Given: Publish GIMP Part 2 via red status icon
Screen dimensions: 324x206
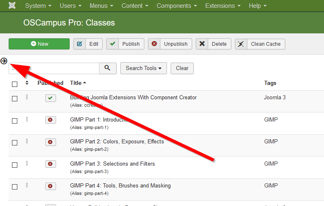Looking at the screenshot, I should 51,142.
